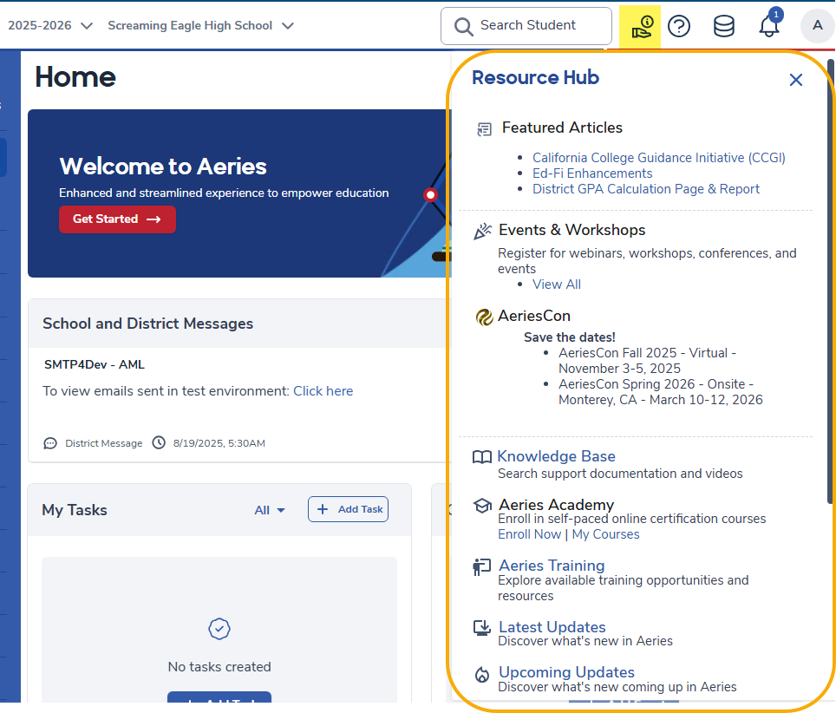Screen dimensions: 836x713
Task: Click the Save the dates! text
Action: coord(570,337)
